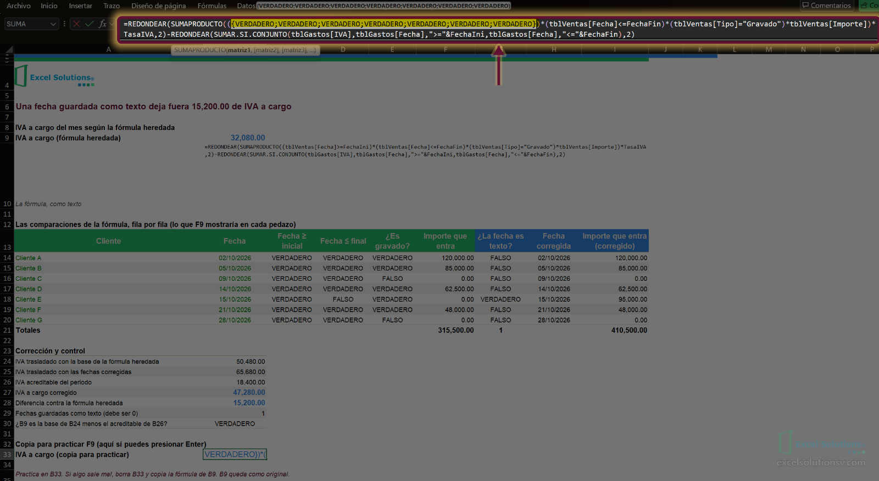Select column A header
The height and width of the screenshot is (481, 879).
tap(108, 49)
